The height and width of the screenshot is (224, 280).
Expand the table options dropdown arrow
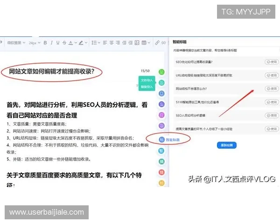[149, 42]
